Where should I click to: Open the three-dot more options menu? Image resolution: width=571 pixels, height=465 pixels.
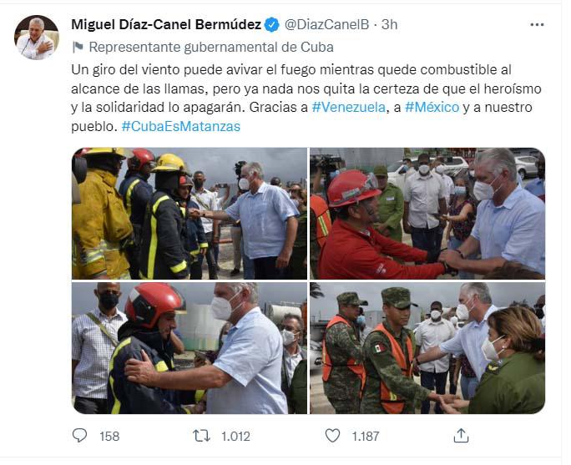[x=537, y=25]
